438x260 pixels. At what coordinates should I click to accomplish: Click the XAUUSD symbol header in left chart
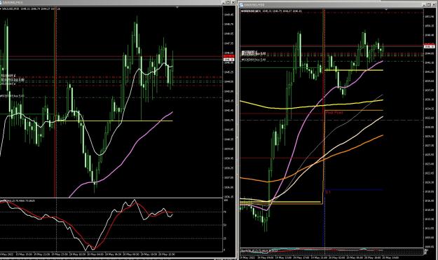tap(30, 8)
